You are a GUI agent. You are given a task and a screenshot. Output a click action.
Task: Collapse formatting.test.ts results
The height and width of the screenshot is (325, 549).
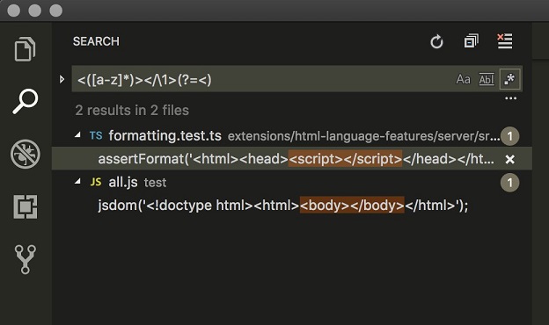(x=77, y=135)
